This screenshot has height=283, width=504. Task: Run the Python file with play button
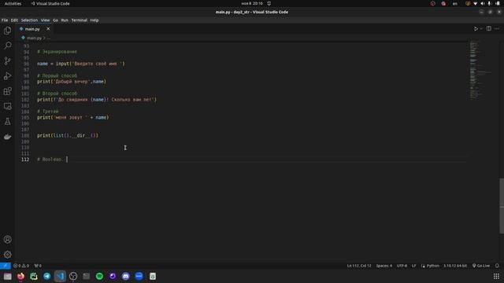pyautogui.click(x=476, y=29)
